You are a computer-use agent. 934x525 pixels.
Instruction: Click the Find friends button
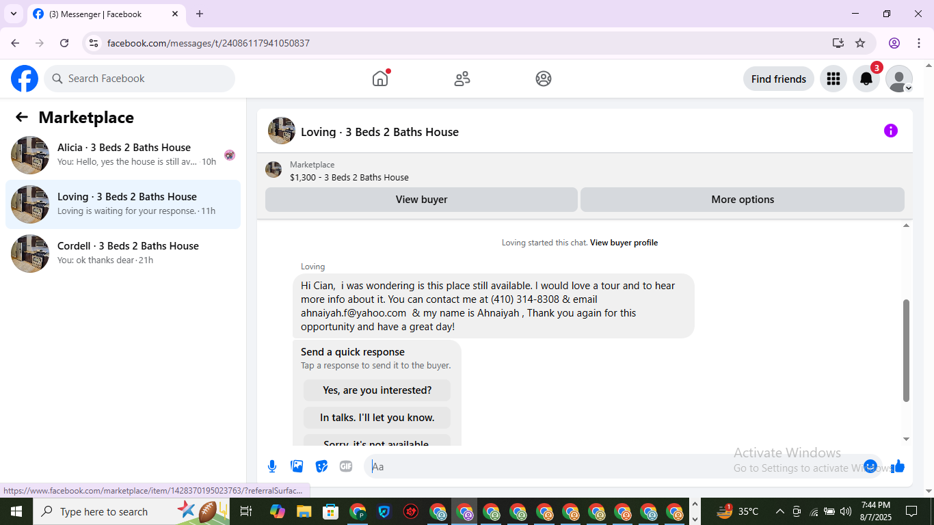click(x=779, y=79)
